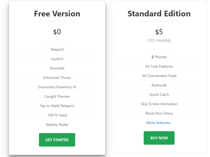Select the Favorites feature entry
This screenshot has width=210, height=157.
57,68
